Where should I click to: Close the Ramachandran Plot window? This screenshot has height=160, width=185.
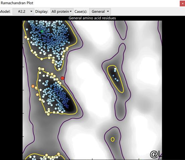pos(183,4)
